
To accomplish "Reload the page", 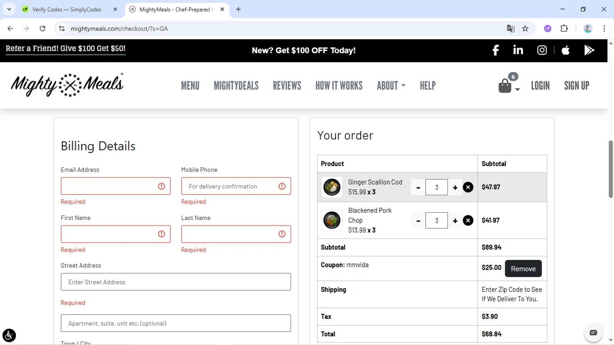I will [42, 29].
